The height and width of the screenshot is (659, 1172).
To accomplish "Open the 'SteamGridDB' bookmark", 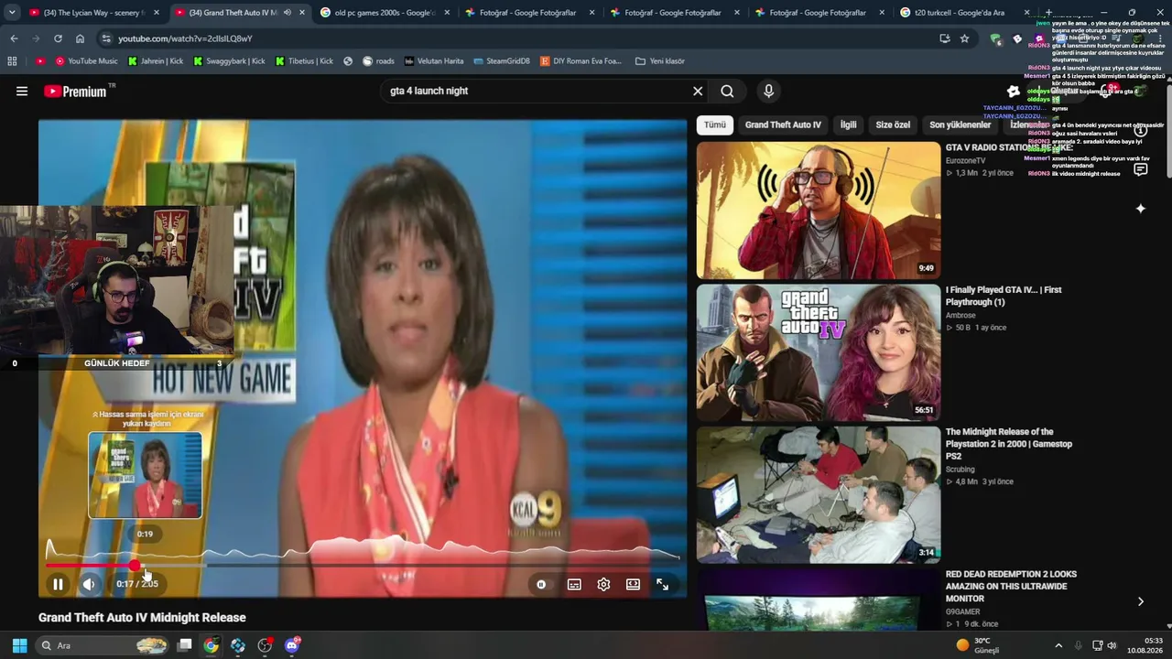I will tap(502, 61).
